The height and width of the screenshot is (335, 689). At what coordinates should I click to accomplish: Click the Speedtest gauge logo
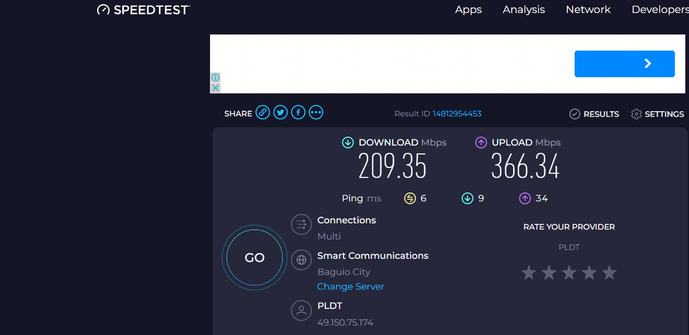point(103,10)
